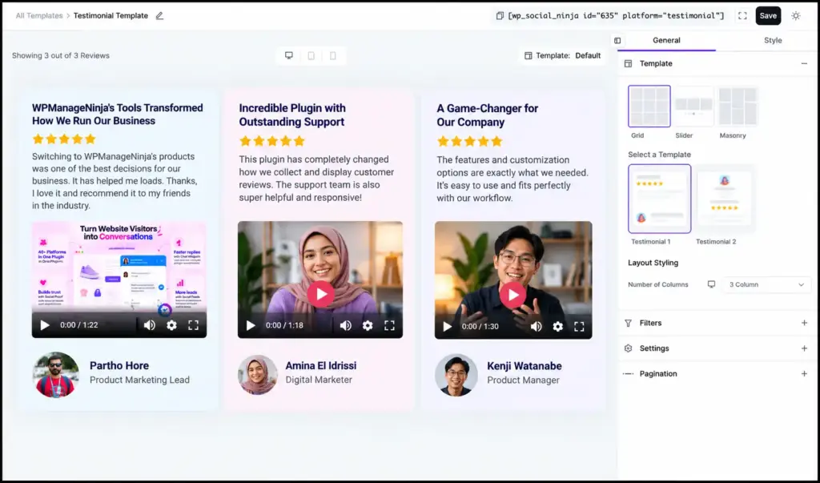820x483 pixels.
Task: Open settings gear on Partho Hore's video
Action: point(171,325)
